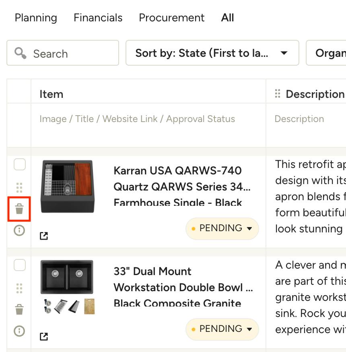Switch to the Financials tab
Screen dimensions: 346x352
click(x=98, y=17)
